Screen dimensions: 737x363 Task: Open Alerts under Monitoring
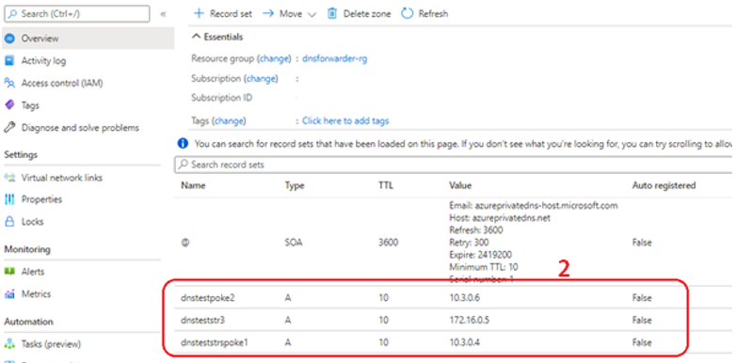pos(32,272)
